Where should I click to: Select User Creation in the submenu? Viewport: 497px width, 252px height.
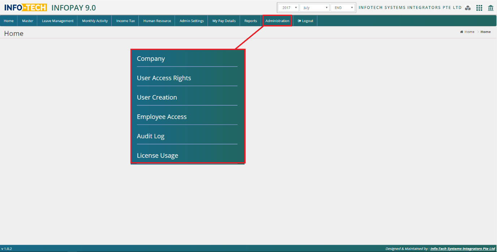[x=157, y=97]
